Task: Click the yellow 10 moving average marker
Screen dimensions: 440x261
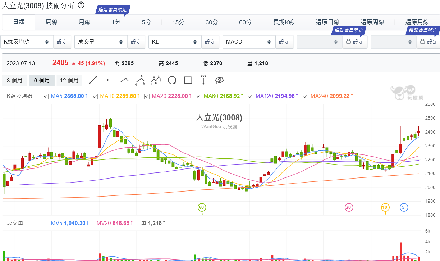Action: pos(385,207)
